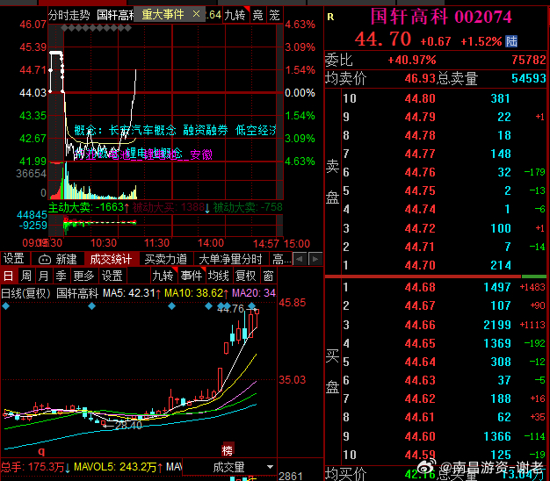
Task: Open 设置 below intraday chart
Action: [x=14, y=259]
